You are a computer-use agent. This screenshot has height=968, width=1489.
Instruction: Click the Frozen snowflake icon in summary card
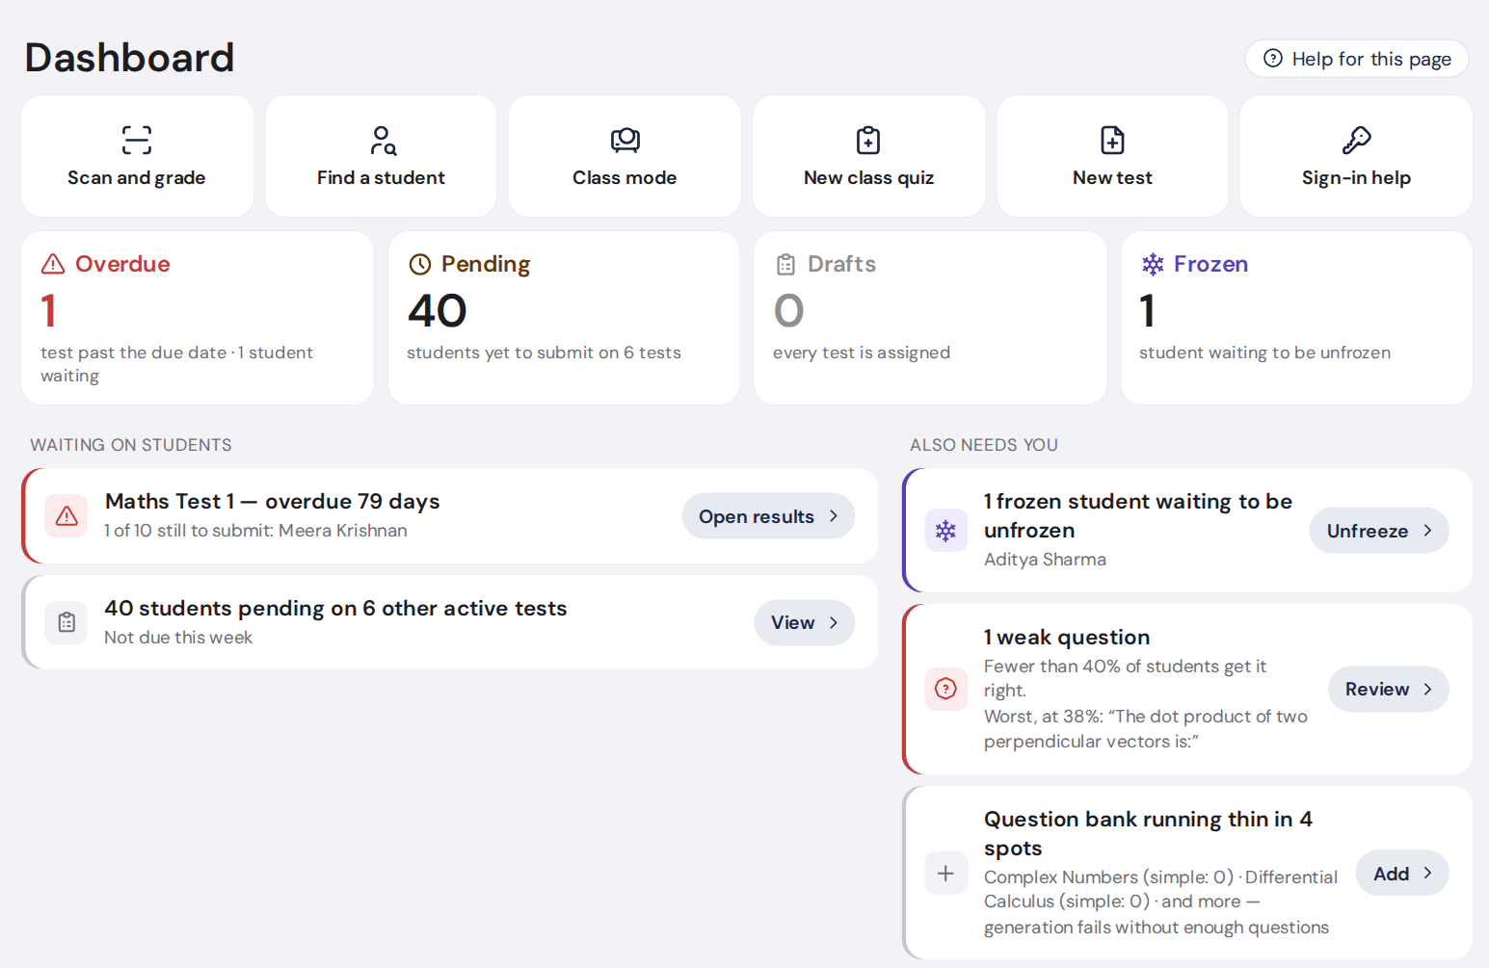pyautogui.click(x=1153, y=264)
